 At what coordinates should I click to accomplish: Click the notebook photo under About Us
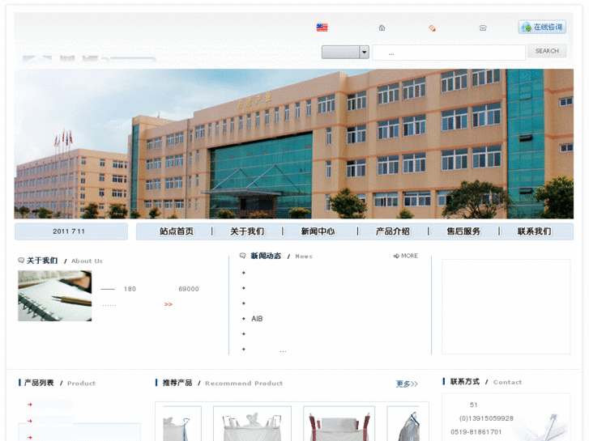click(x=55, y=295)
